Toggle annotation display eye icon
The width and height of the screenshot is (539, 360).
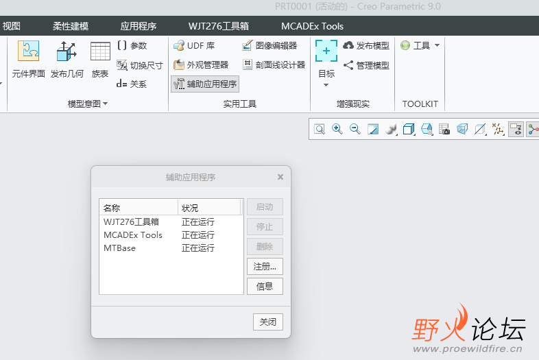point(516,130)
